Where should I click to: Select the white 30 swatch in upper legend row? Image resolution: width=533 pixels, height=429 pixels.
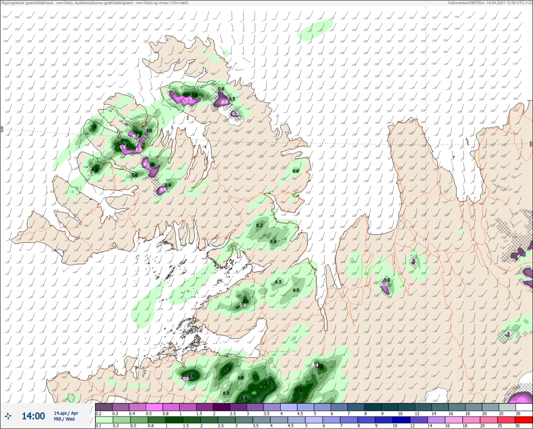[524, 407]
